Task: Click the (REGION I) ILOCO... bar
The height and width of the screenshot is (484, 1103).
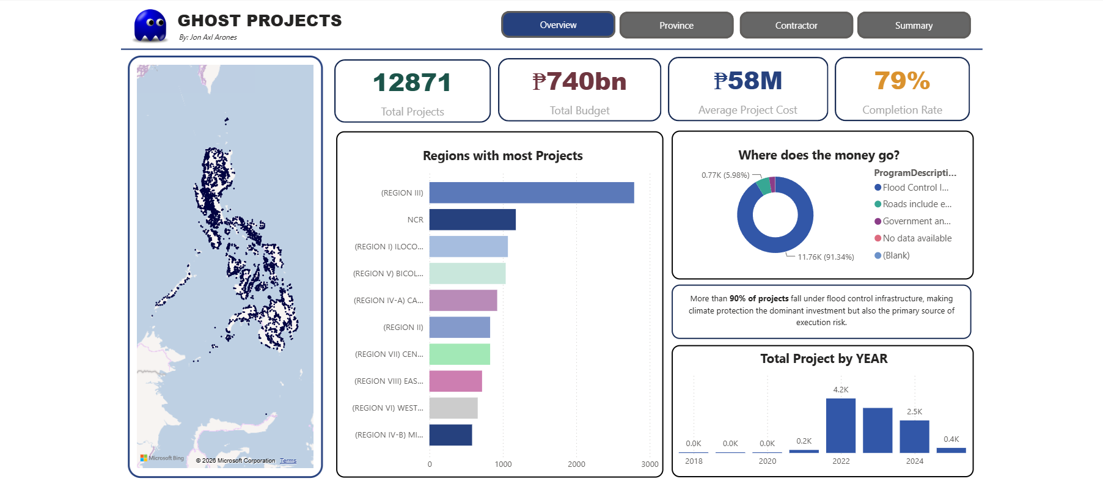Action: 469,246
